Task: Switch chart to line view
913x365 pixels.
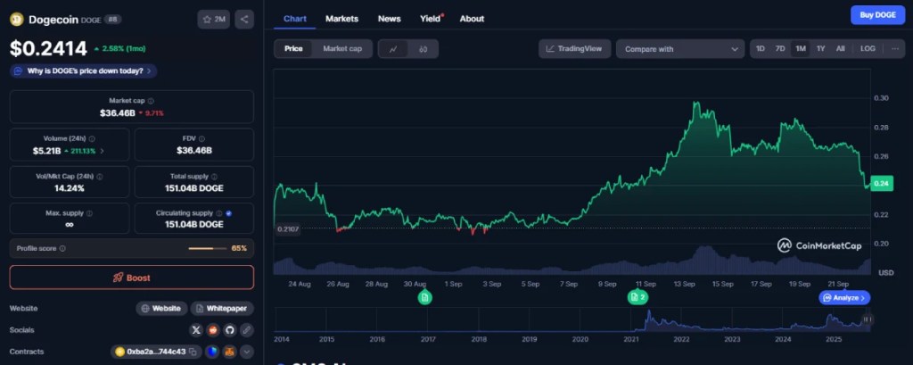Action: (393, 49)
